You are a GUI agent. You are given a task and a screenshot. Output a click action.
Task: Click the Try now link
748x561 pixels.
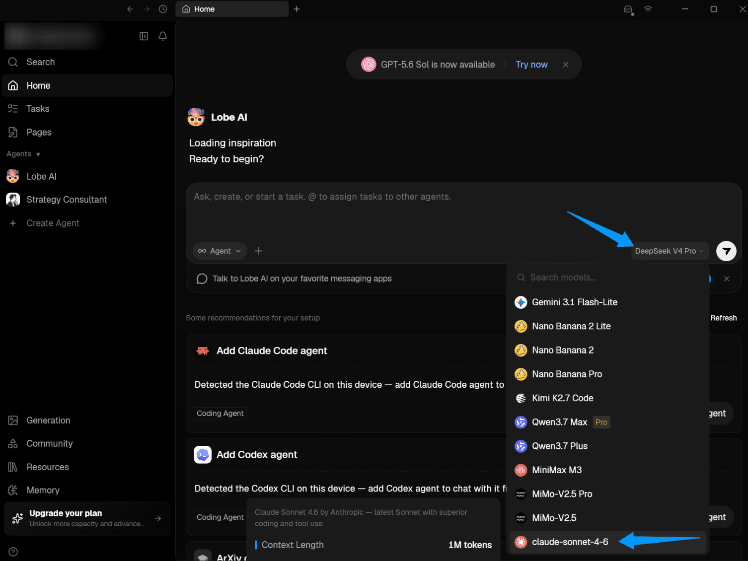pos(531,65)
